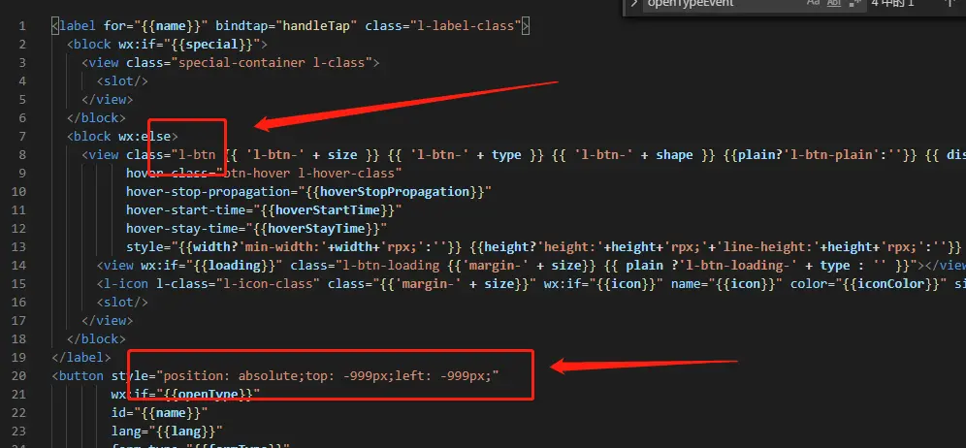Screen dimensions: 966x448
Task: Toggle Use Regular Expression in find widget
Action: pos(854,3)
